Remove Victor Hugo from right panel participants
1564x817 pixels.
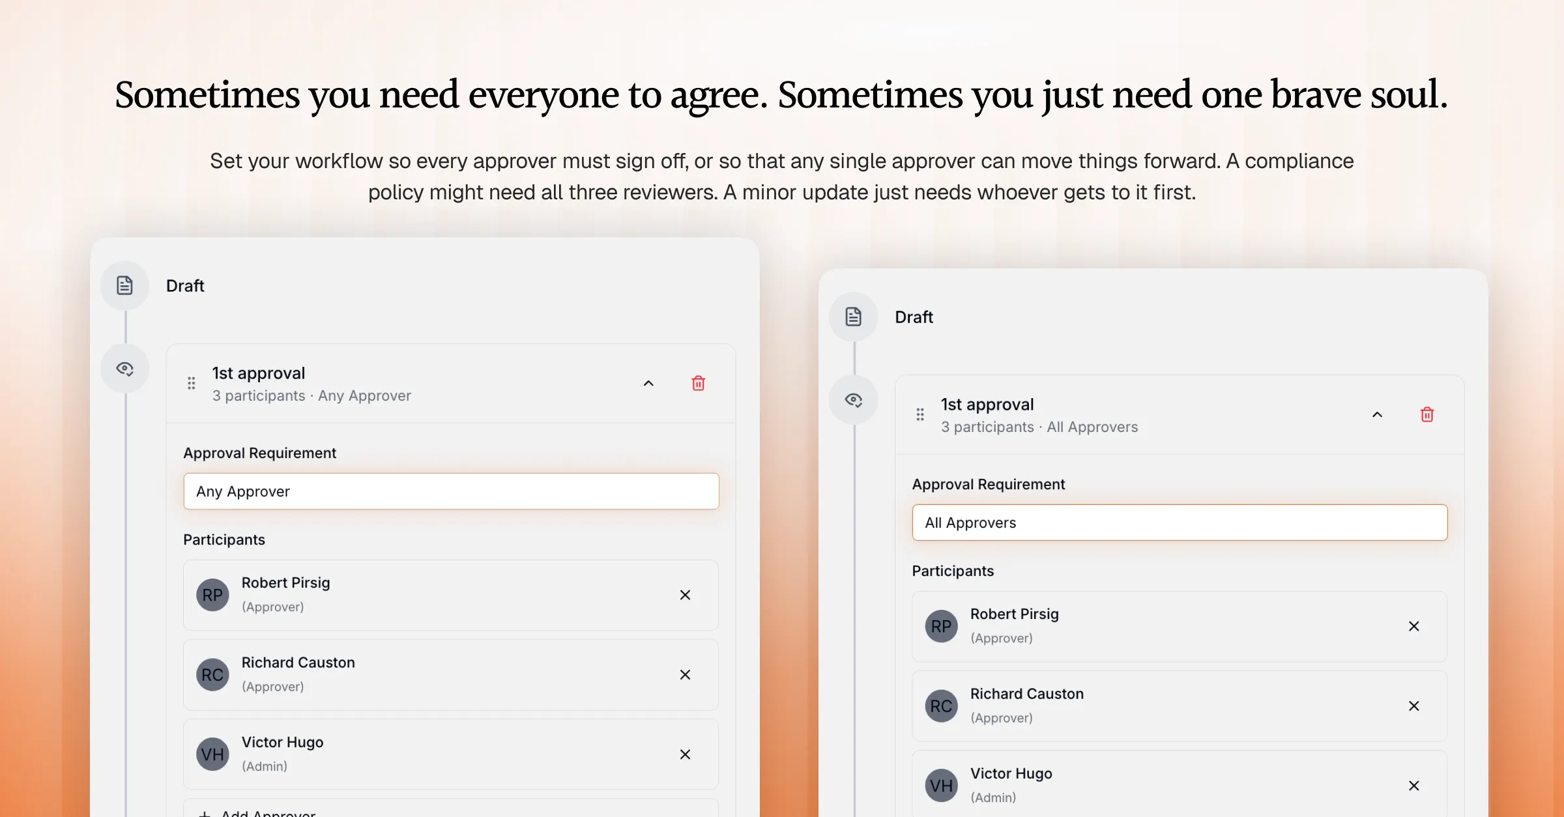[1413, 786]
